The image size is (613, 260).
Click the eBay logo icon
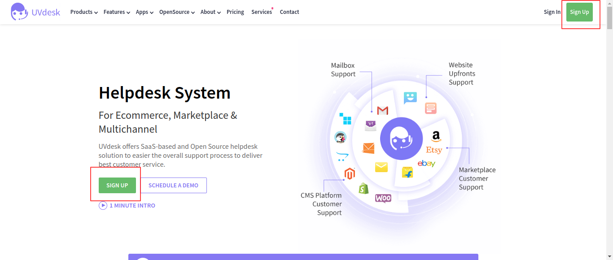pyautogui.click(x=426, y=164)
